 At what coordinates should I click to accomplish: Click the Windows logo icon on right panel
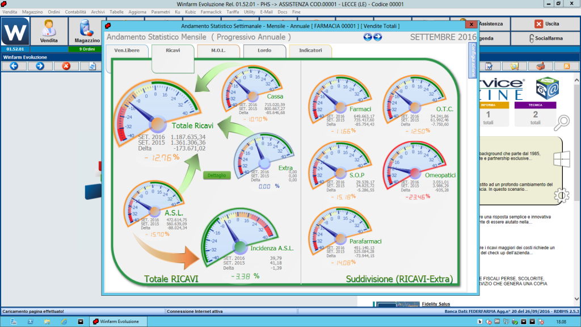click(x=561, y=160)
